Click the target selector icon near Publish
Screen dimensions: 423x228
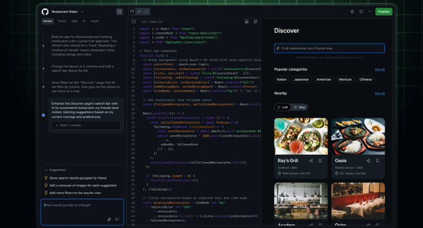[x=352, y=11]
